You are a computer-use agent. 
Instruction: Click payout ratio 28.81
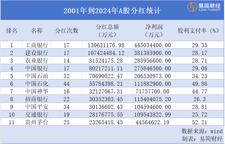point(200,107)
